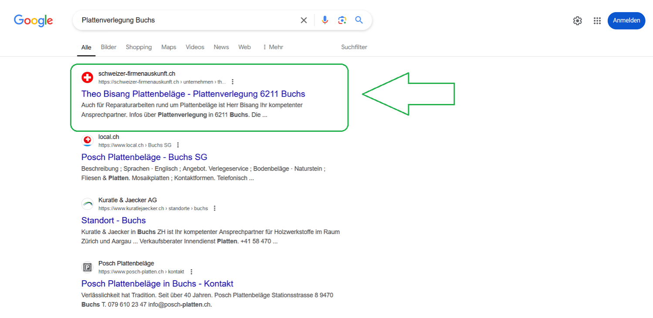Switch to the Bilder tab
The height and width of the screenshot is (318, 653).
pyautogui.click(x=108, y=47)
